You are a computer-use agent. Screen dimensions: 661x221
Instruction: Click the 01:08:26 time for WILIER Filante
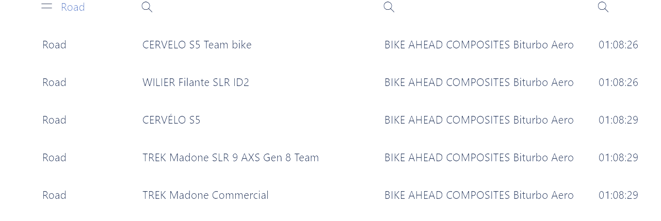tap(618, 82)
